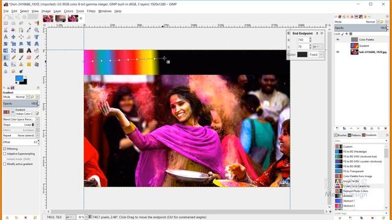Click the End Endpoint X field
392x220 pixels.
pos(303,40)
